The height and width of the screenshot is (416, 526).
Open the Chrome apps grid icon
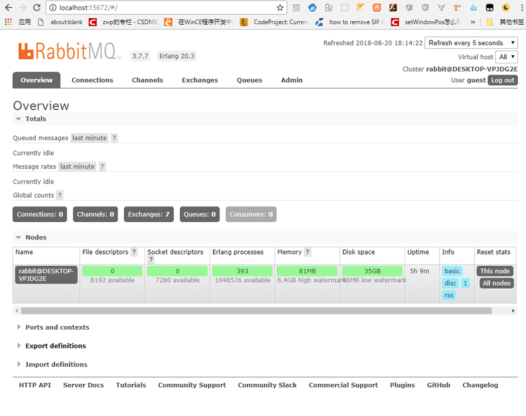[8, 22]
